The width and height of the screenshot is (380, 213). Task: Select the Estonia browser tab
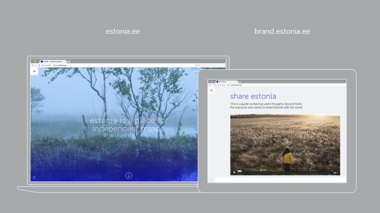53,61
